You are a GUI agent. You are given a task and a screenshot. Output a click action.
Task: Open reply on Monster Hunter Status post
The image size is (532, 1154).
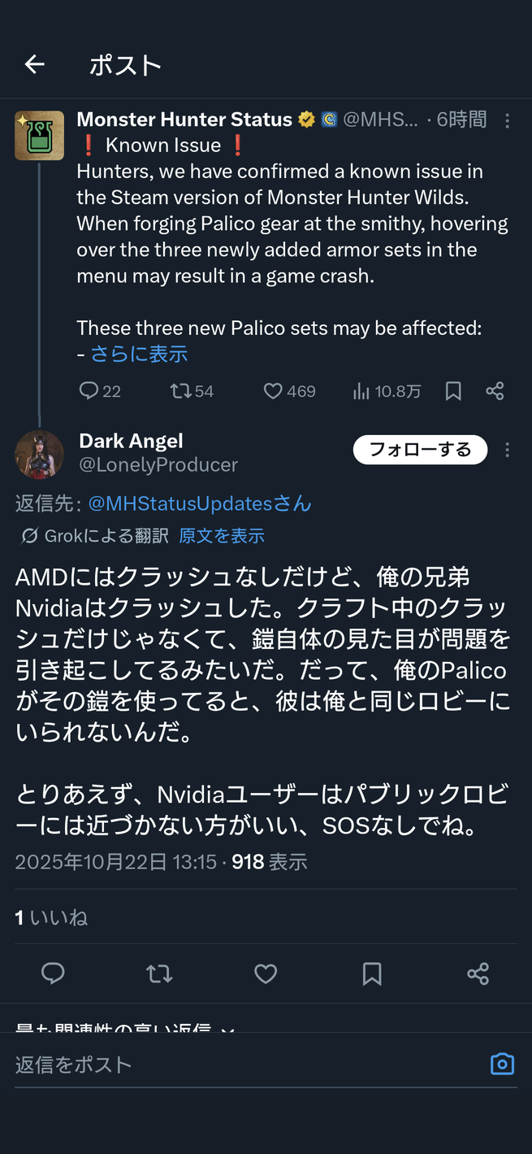(100, 391)
